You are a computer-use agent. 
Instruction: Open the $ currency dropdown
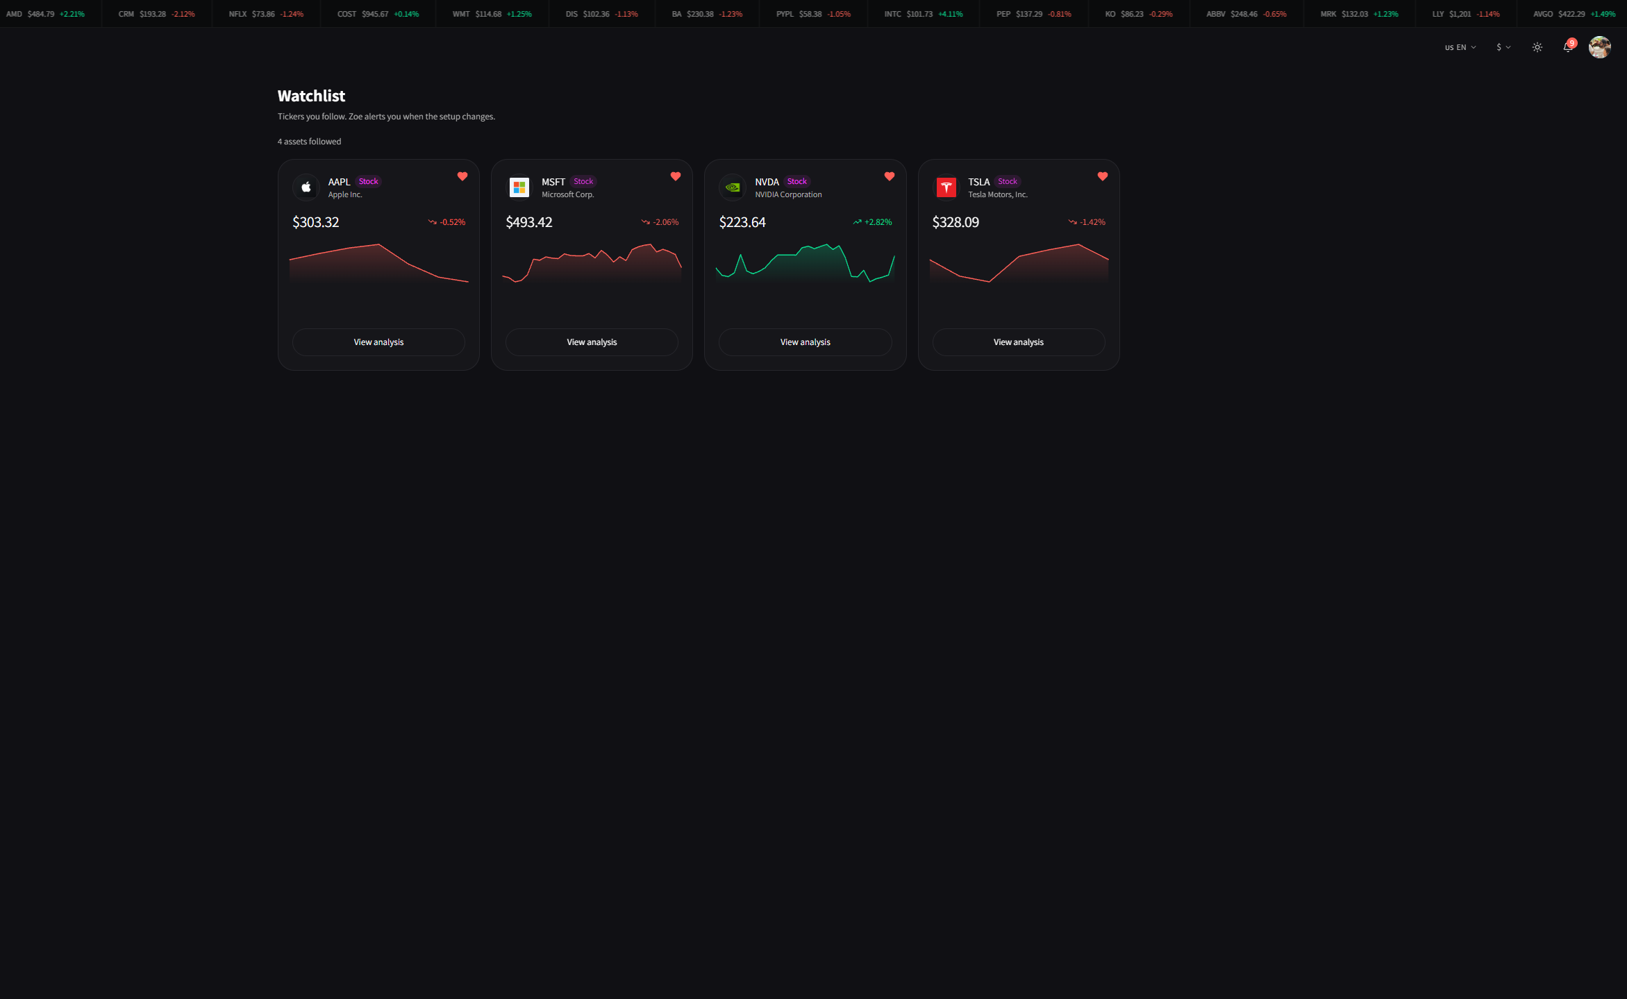[1503, 47]
